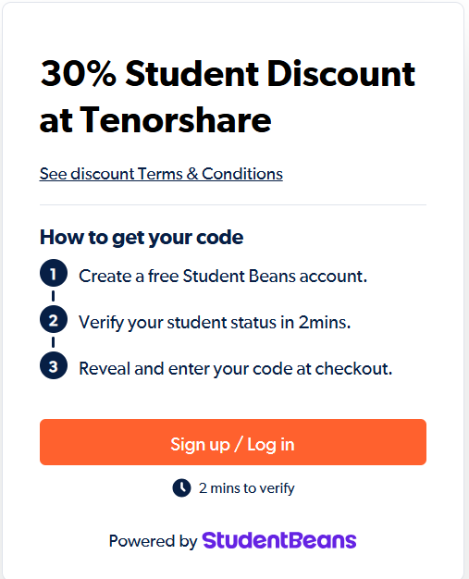Click Reveal and enter your code text
This screenshot has height=579, width=469.
(x=236, y=369)
